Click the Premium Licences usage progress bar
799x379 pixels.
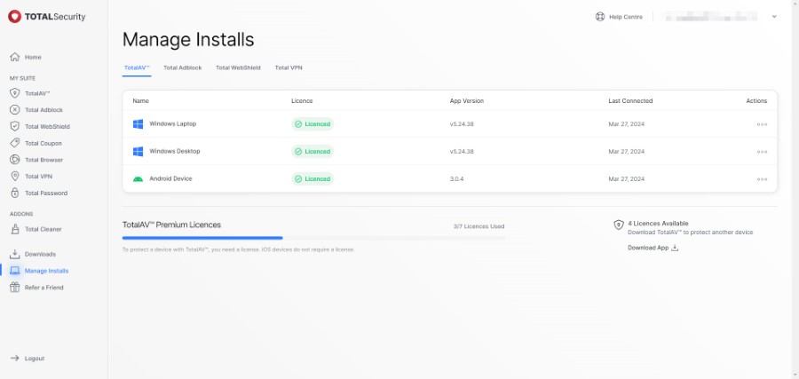(x=313, y=238)
